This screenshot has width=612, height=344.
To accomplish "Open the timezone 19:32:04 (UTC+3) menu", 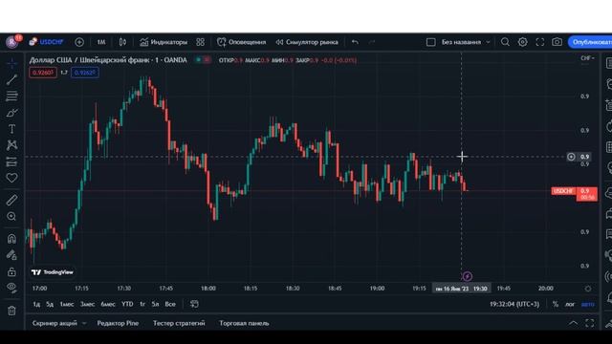I will pyautogui.click(x=514, y=304).
